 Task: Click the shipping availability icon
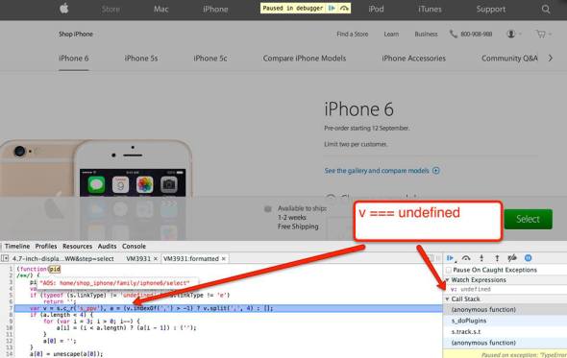(x=267, y=209)
